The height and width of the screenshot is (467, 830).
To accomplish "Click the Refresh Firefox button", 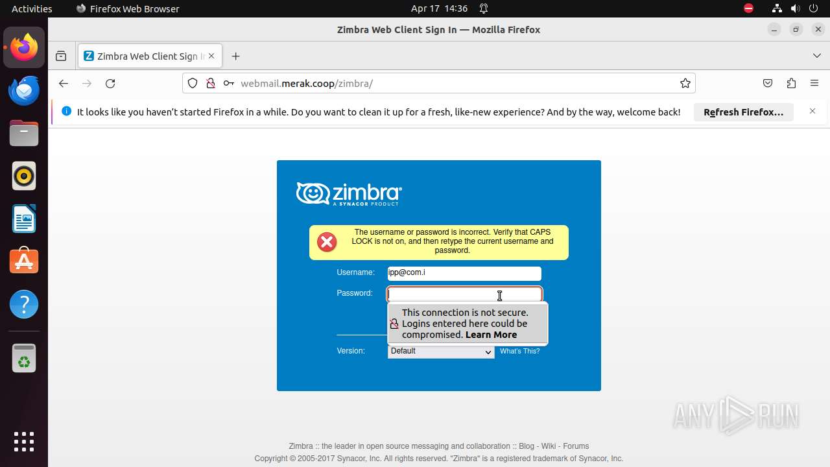I will point(744,112).
